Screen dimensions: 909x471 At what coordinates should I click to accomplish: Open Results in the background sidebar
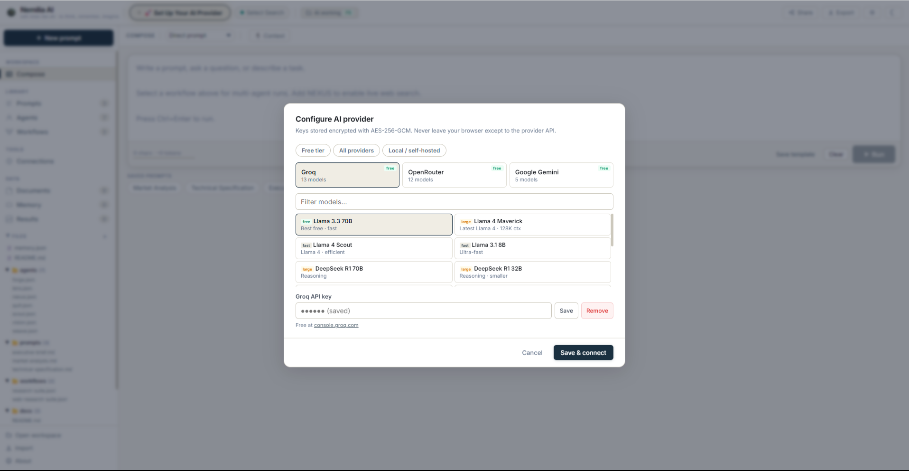coord(57,219)
